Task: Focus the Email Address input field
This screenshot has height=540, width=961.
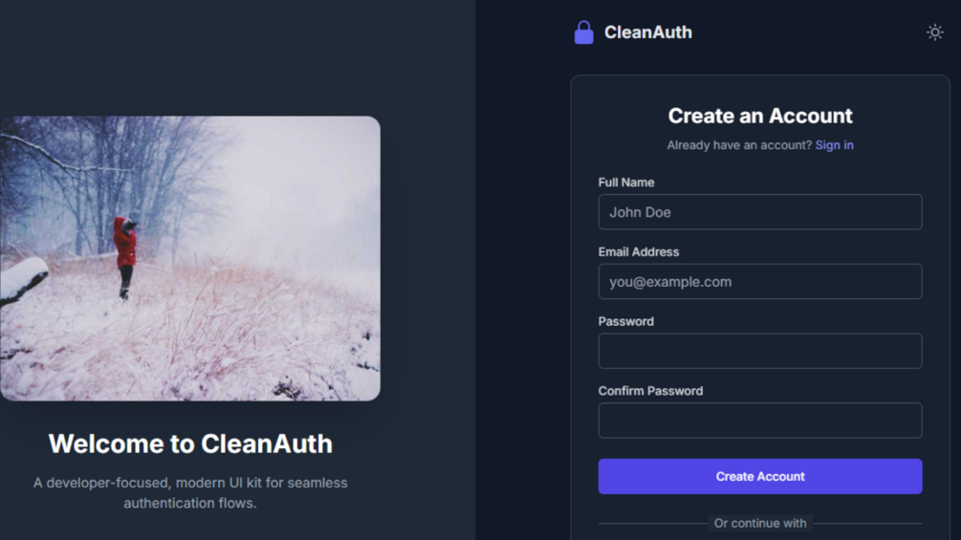Action: coord(760,282)
